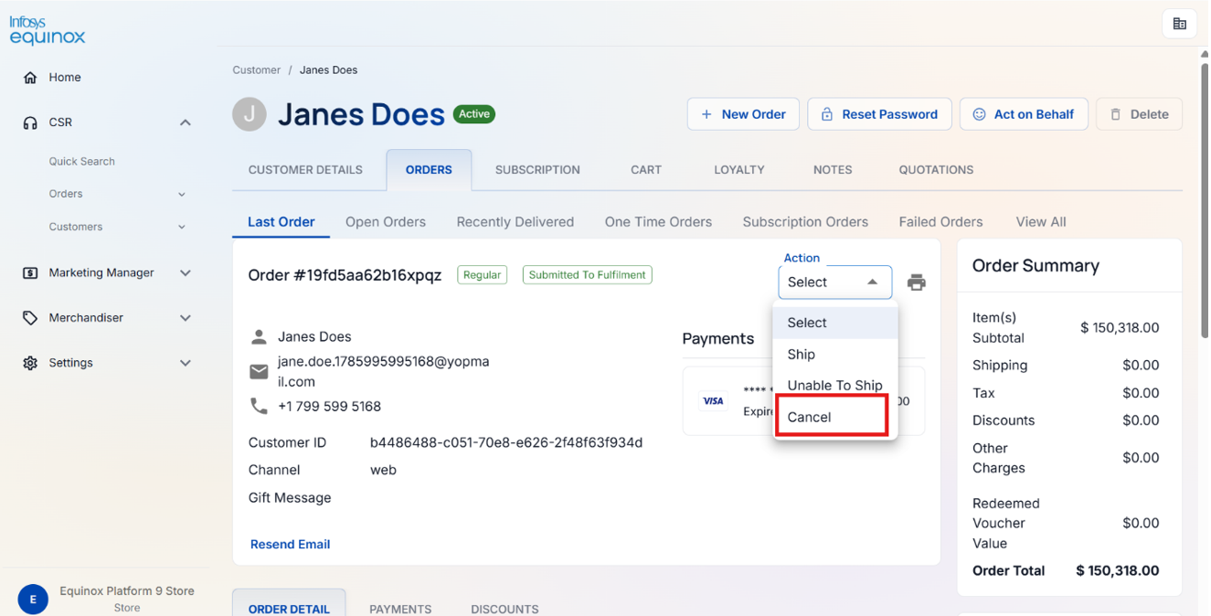Screen dimensions: 1211x616
Task: Open the Notes tab
Action: tap(833, 170)
